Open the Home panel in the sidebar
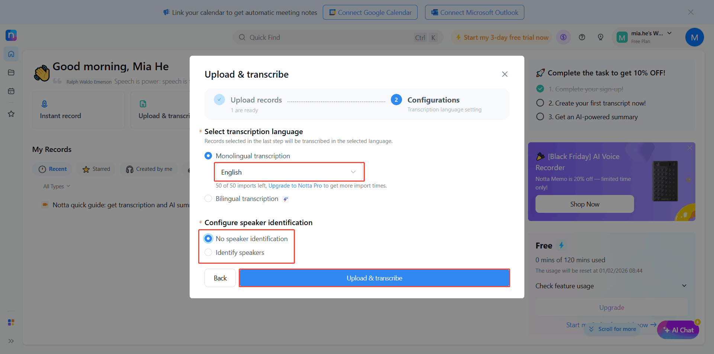The width and height of the screenshot is (714, 354). [x=11, y=54]
